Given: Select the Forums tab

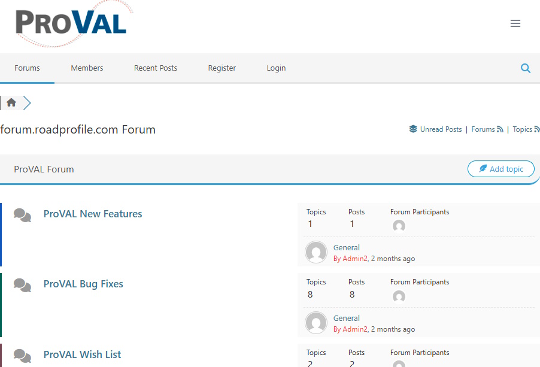Looking at the screenshot, I should click(x=27, y=68).
